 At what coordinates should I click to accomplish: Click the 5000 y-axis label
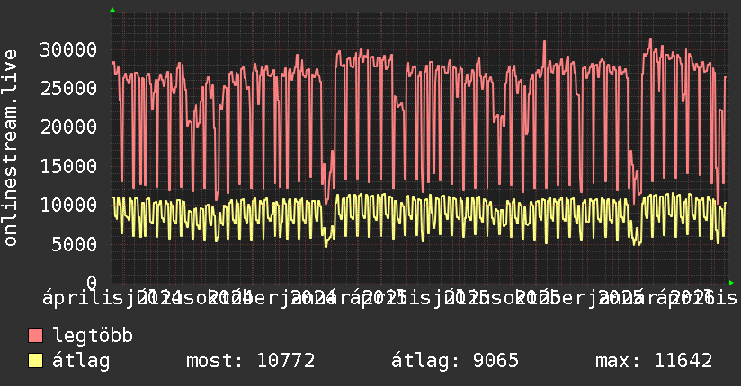pyautogui.click(x=74, y=244)
